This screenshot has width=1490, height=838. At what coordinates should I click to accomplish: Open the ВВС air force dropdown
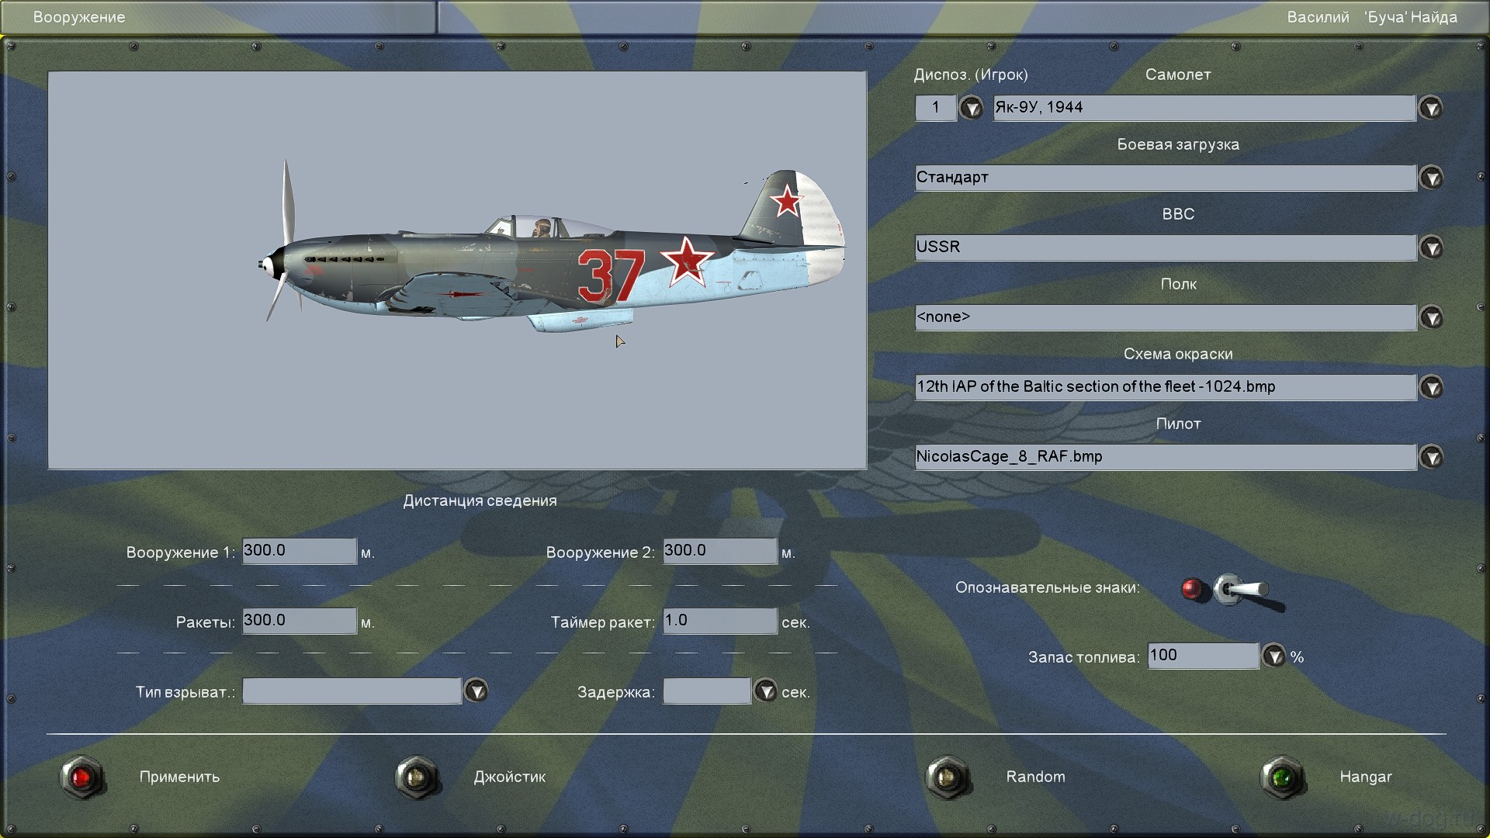(1430, 248)
